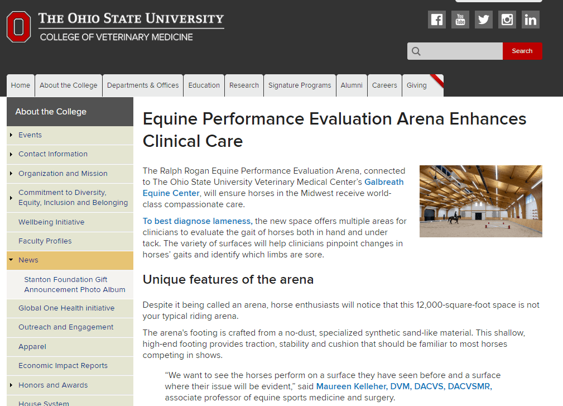
Task: Open Stanton Foundation Gift Announcement Photo Album
Action: (x=74, y=284)
